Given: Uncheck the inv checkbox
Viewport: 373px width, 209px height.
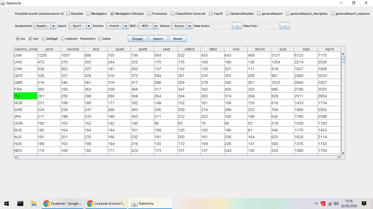Looking at the screenshot, I should click(x=18, y=39).
